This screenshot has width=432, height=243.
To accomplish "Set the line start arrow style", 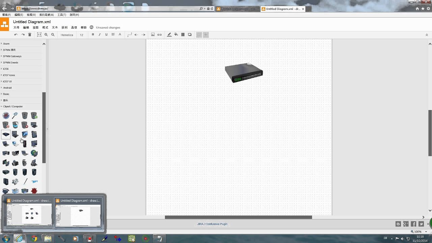I will (x=136, y=35).
